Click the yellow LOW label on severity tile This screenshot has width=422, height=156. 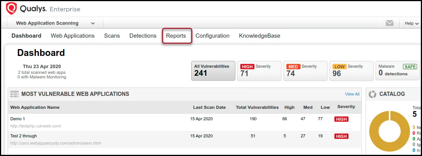coord(339,67)
